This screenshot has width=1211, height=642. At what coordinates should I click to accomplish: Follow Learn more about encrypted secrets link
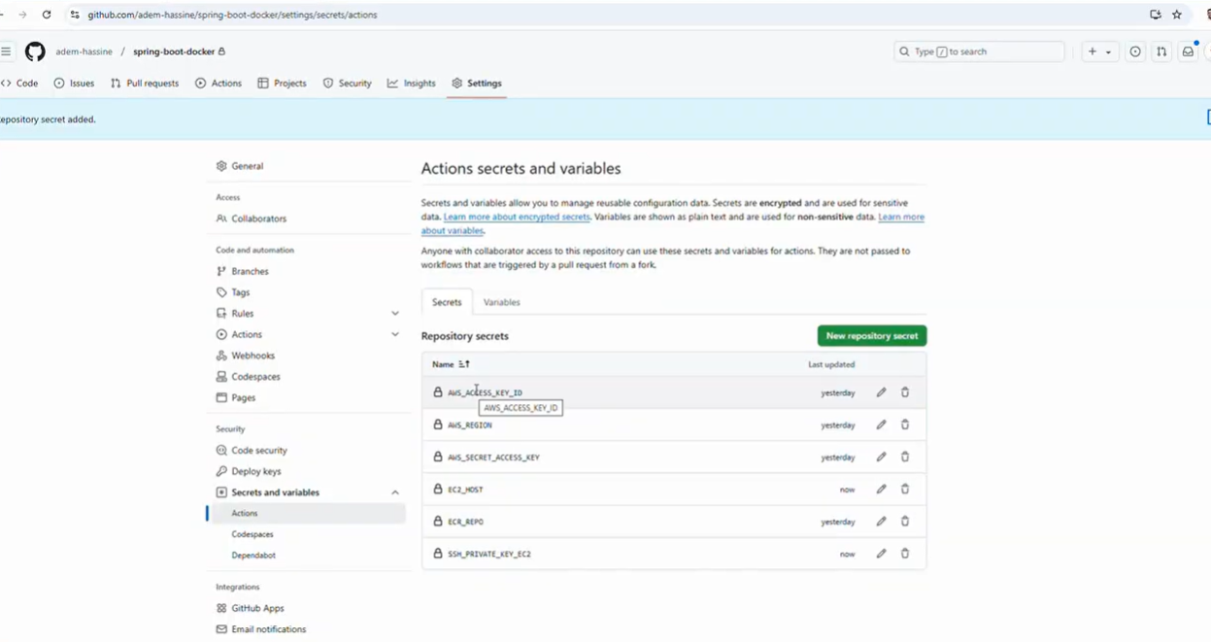[517, 217]
